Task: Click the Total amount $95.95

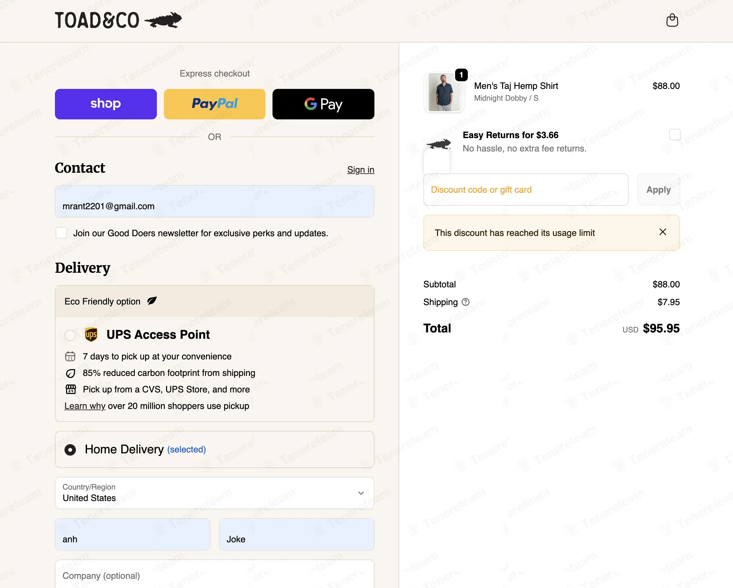Action: click(x=661, y=328)
